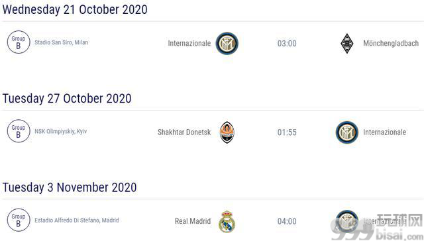
Task: Select the Group B badge for Milan match
Action: pyautogui.click(x=19, y=42)
